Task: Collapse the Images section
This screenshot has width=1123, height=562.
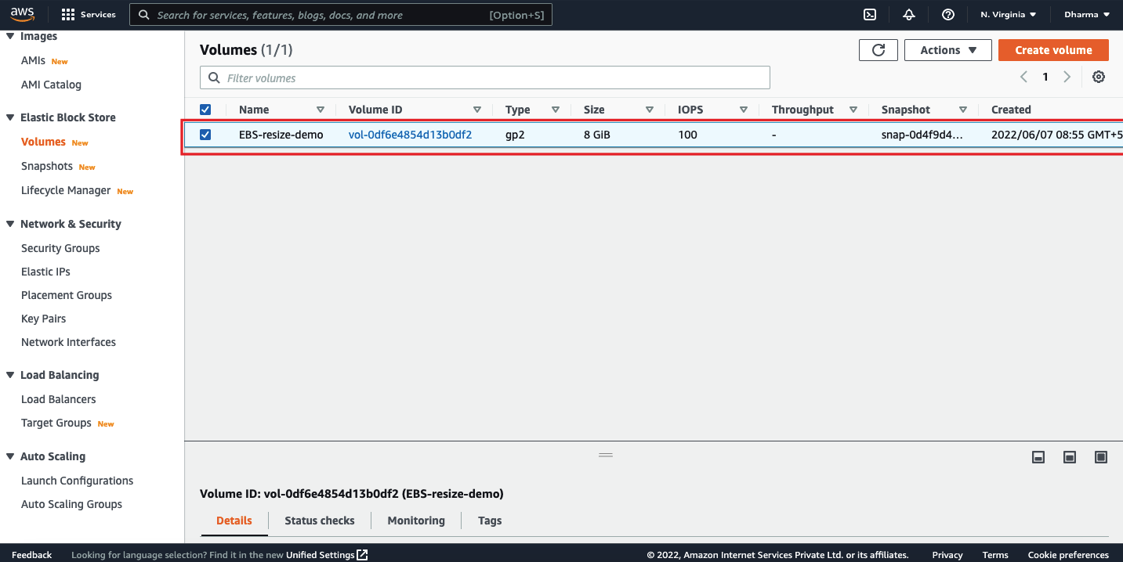Action: point(10,36)
